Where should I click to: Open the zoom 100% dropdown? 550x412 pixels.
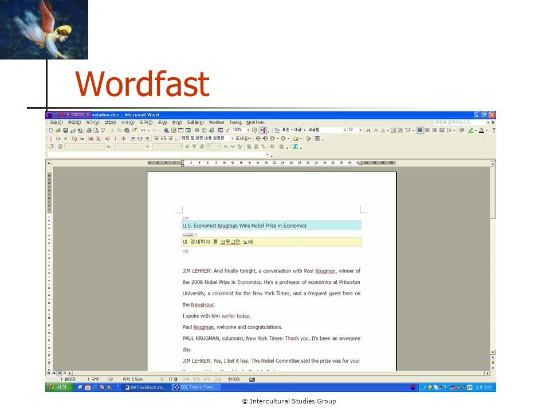point(248,130)
